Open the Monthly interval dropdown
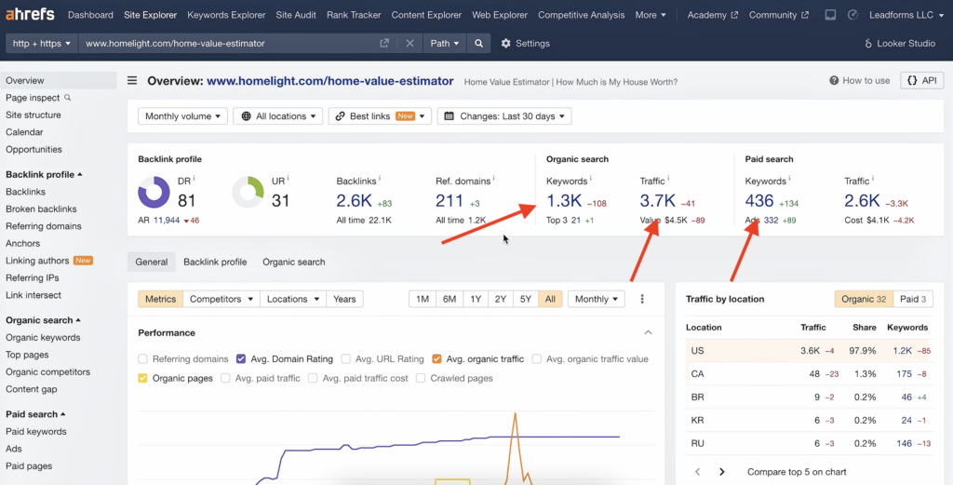The height and width of the screenshot is (485, 953). click(597, 299)
